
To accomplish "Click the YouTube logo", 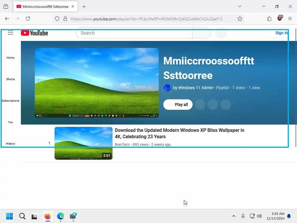I will [x=35, y=33].
